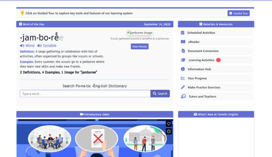
Task: Click the eReader book icon
Action: [183, 42]
